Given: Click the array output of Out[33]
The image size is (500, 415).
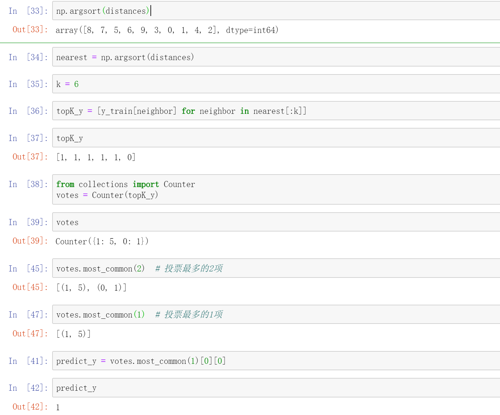Looking at the screenshot, I should [167, 30].
